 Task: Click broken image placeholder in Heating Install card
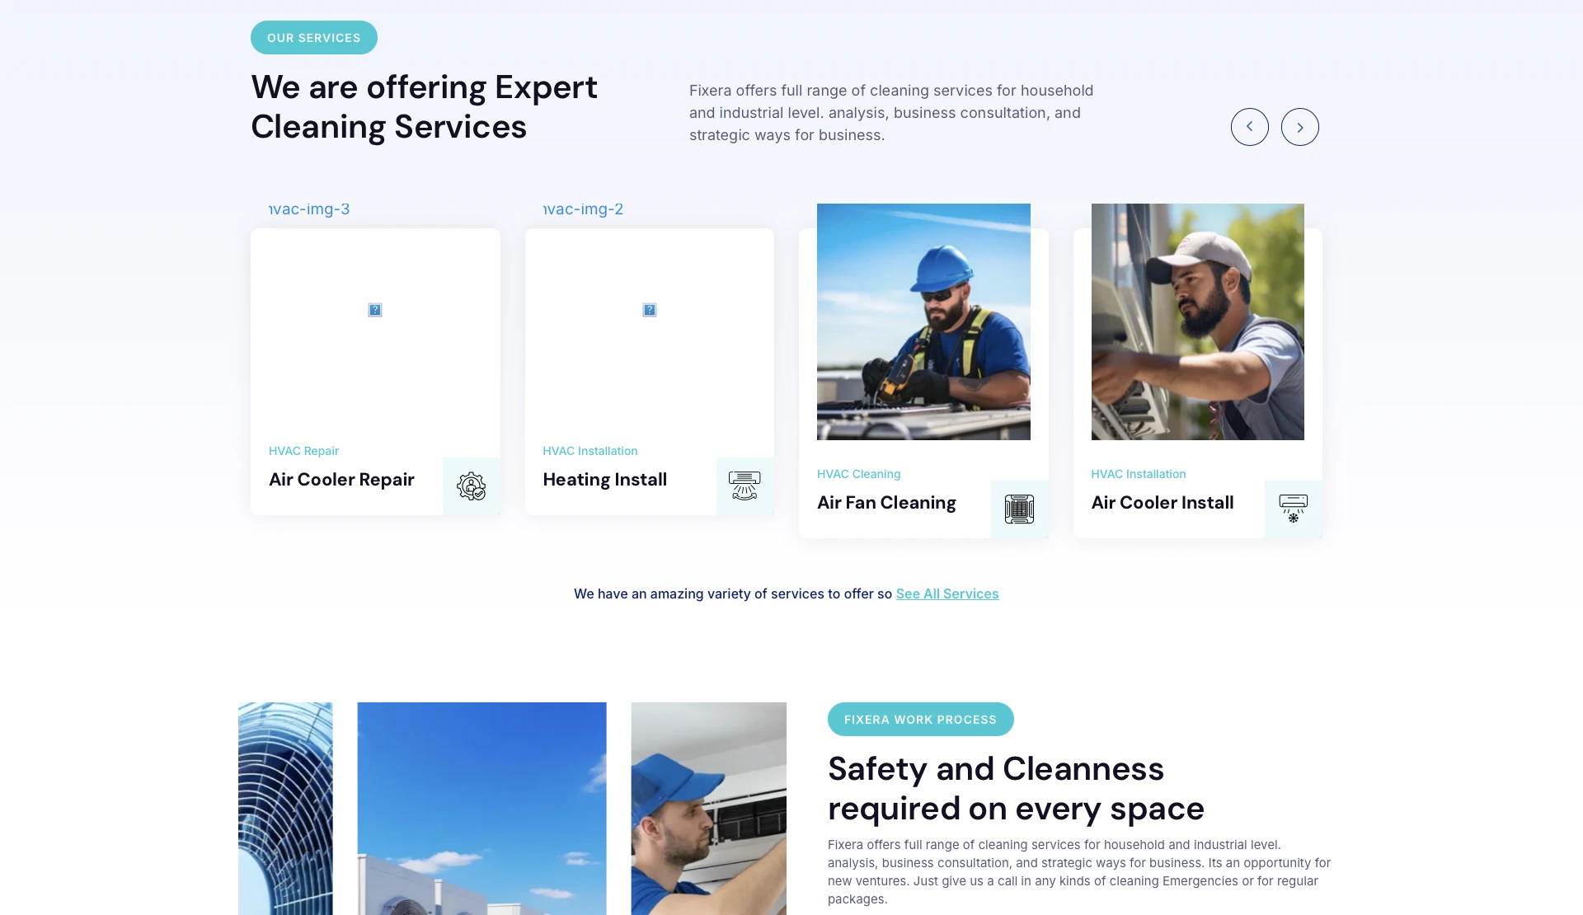click(x=650, y=310)
